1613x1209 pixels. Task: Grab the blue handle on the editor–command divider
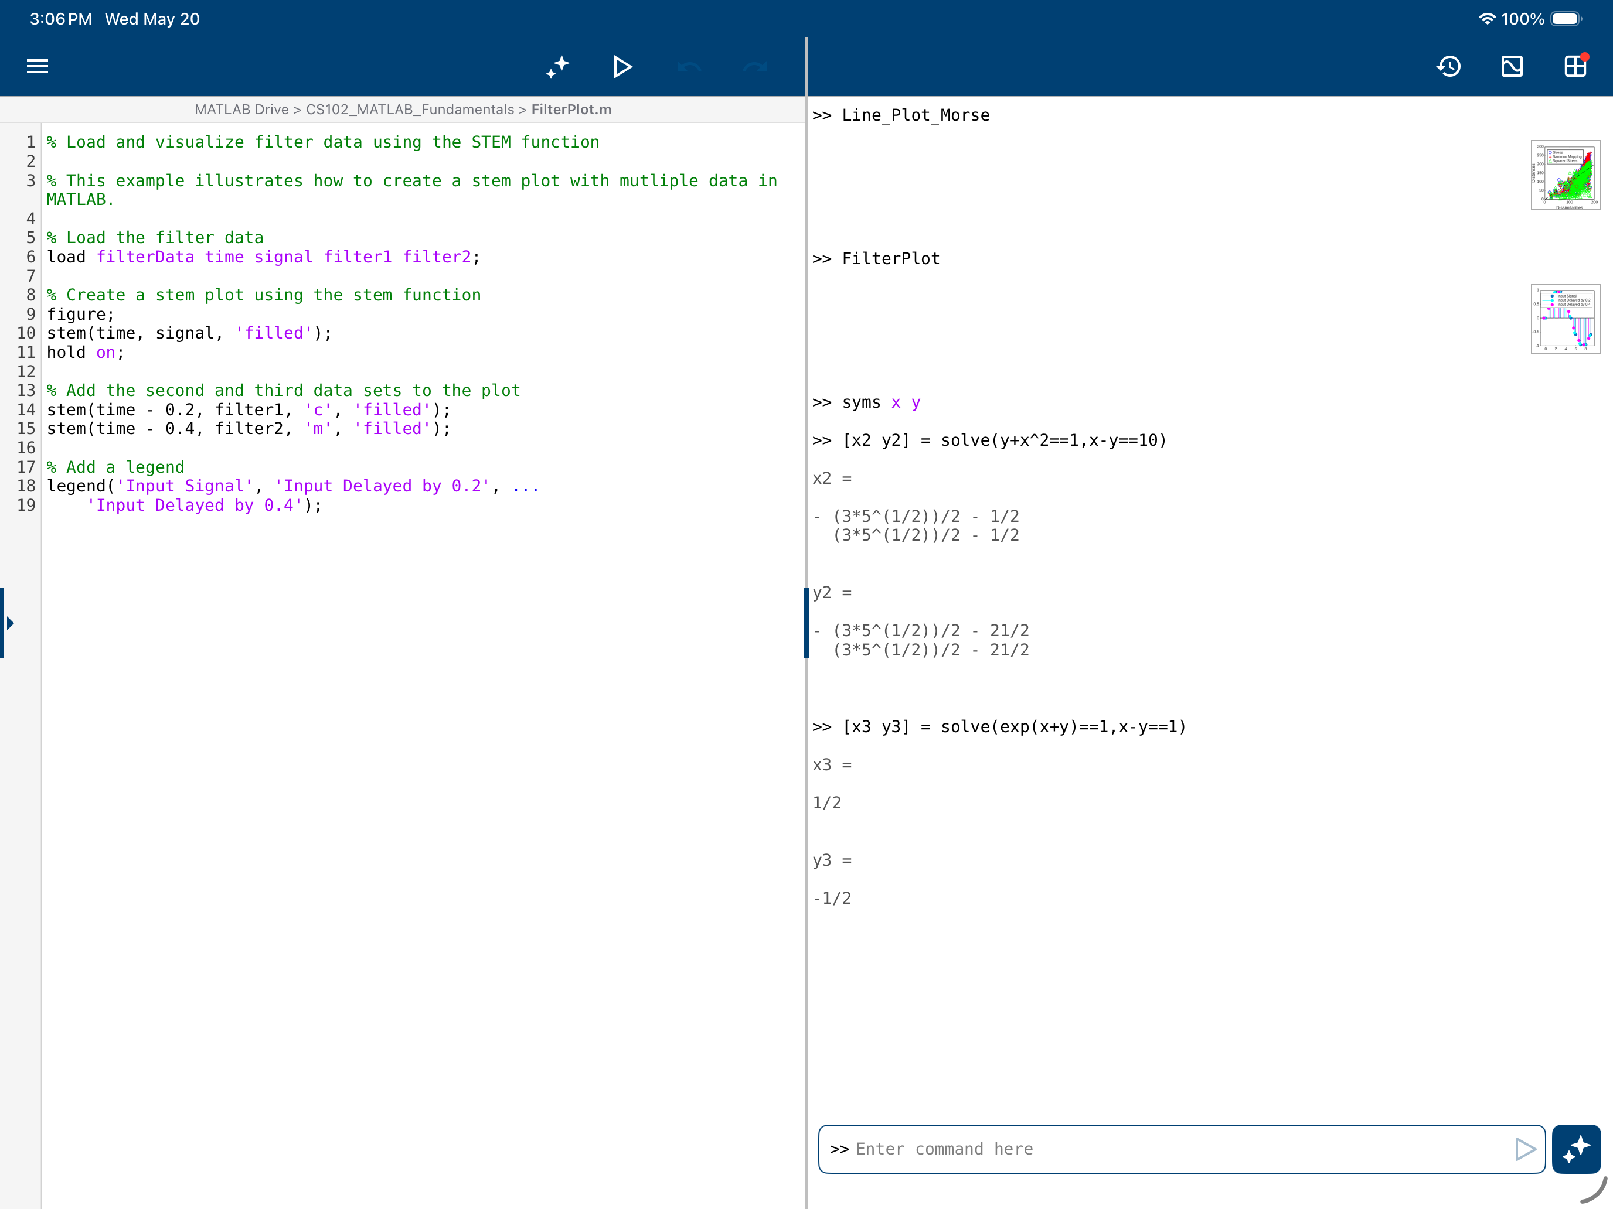coord(806,623)
